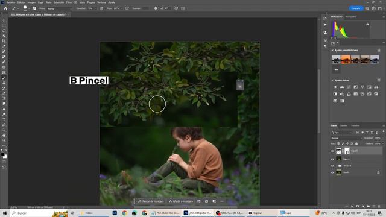Open the Opacity value dropdown in the options bar
Viewport: 386px width, 217px height.
95,8
